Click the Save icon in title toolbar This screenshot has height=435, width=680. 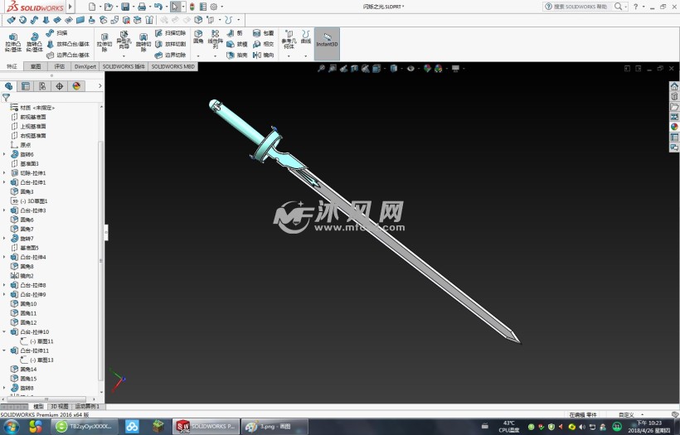point(125,7)
